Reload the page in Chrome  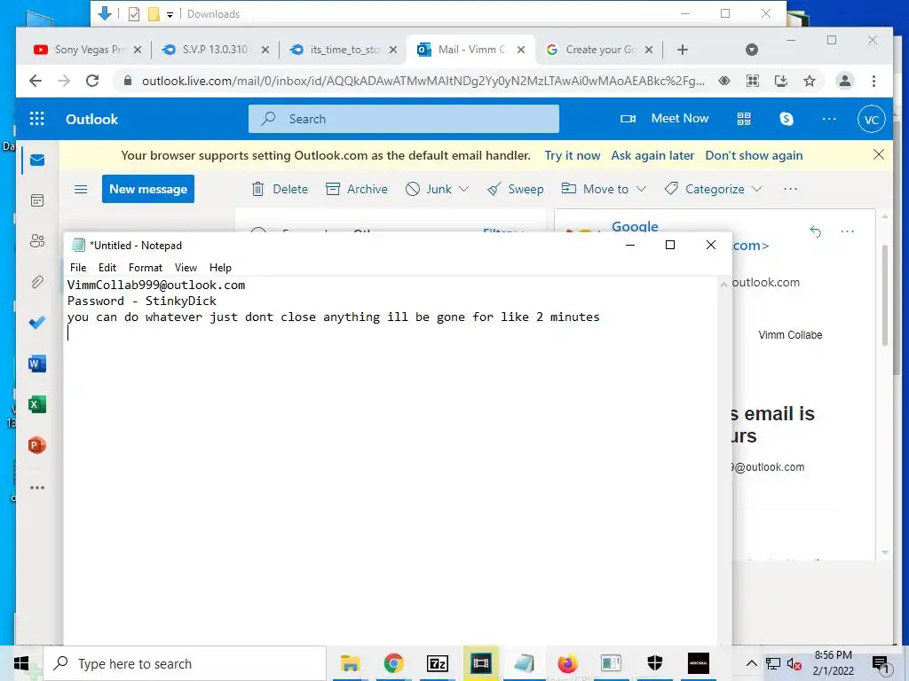[x=92, y=81]
